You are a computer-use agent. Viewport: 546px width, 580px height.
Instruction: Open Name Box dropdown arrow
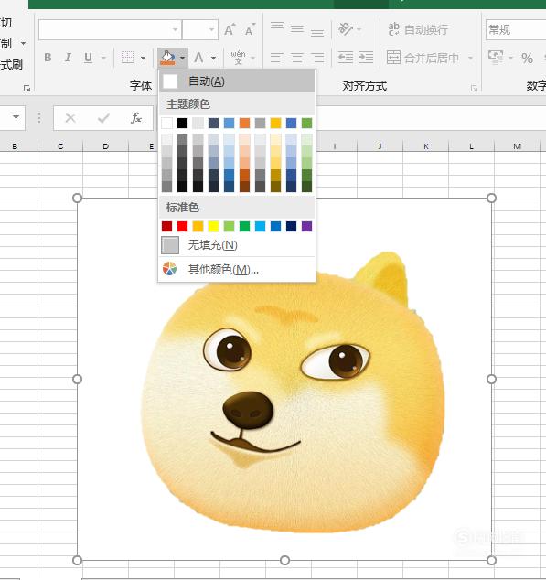[x=16, y=117]
